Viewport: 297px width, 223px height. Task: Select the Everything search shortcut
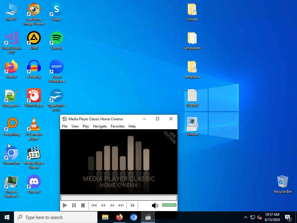point(11,127)
